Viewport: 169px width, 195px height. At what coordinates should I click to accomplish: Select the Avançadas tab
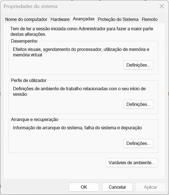(x=84, y=19)
